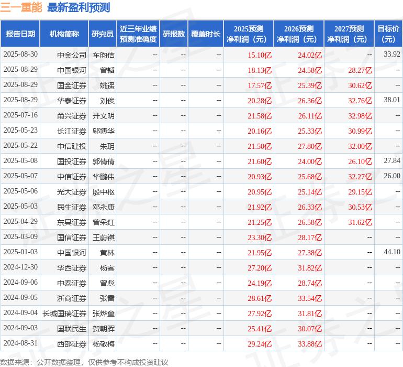The height and width of the screenshot is (367, 403).
Task: Select the heading 最新盈利预测
Action: pos(79,7)
